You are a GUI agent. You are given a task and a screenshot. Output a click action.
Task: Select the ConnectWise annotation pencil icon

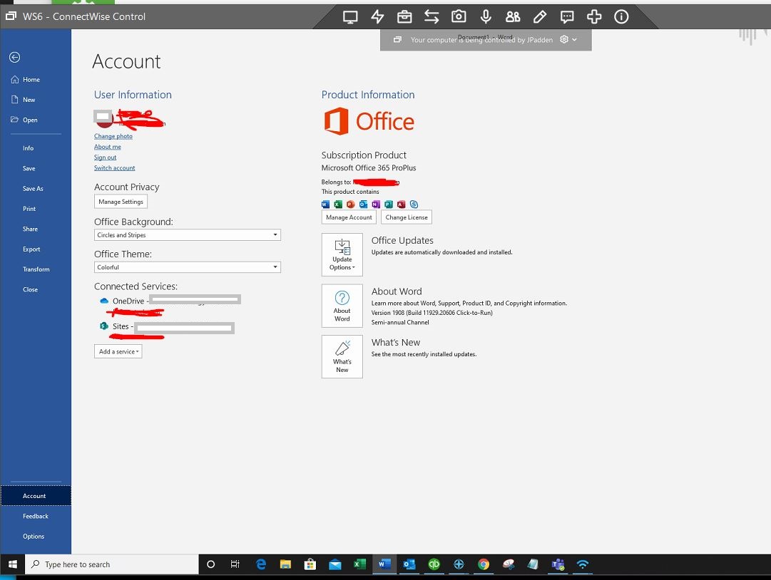[539, 17]
